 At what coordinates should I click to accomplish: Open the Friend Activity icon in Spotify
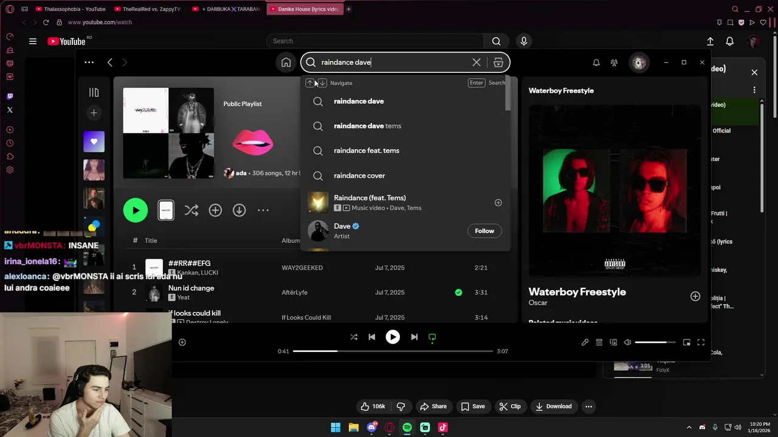pyautogui.click(x=614, y=63)
